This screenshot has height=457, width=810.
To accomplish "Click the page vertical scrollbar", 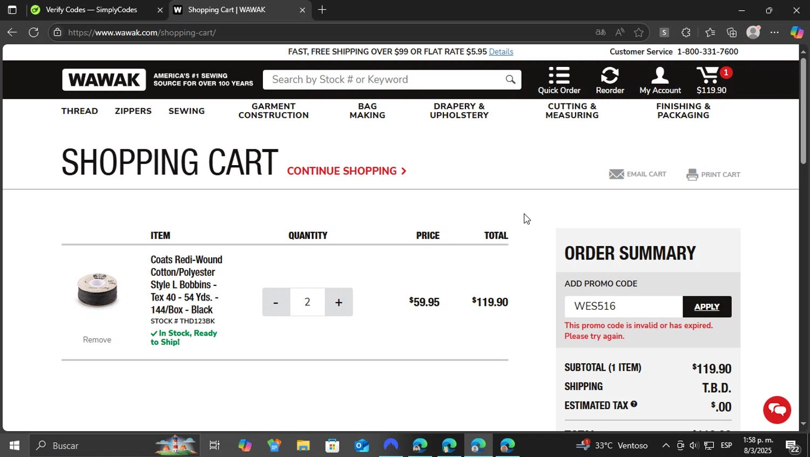I will 804,111.
